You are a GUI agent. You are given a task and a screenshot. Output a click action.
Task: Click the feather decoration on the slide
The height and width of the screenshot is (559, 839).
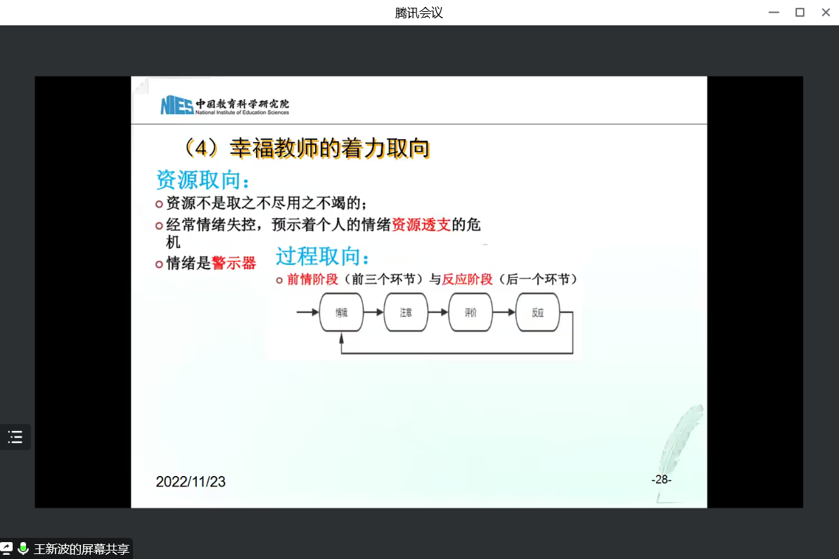click(x=676, y=443)
